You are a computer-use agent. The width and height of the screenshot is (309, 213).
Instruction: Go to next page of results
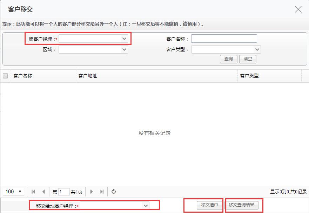(92, 192)
